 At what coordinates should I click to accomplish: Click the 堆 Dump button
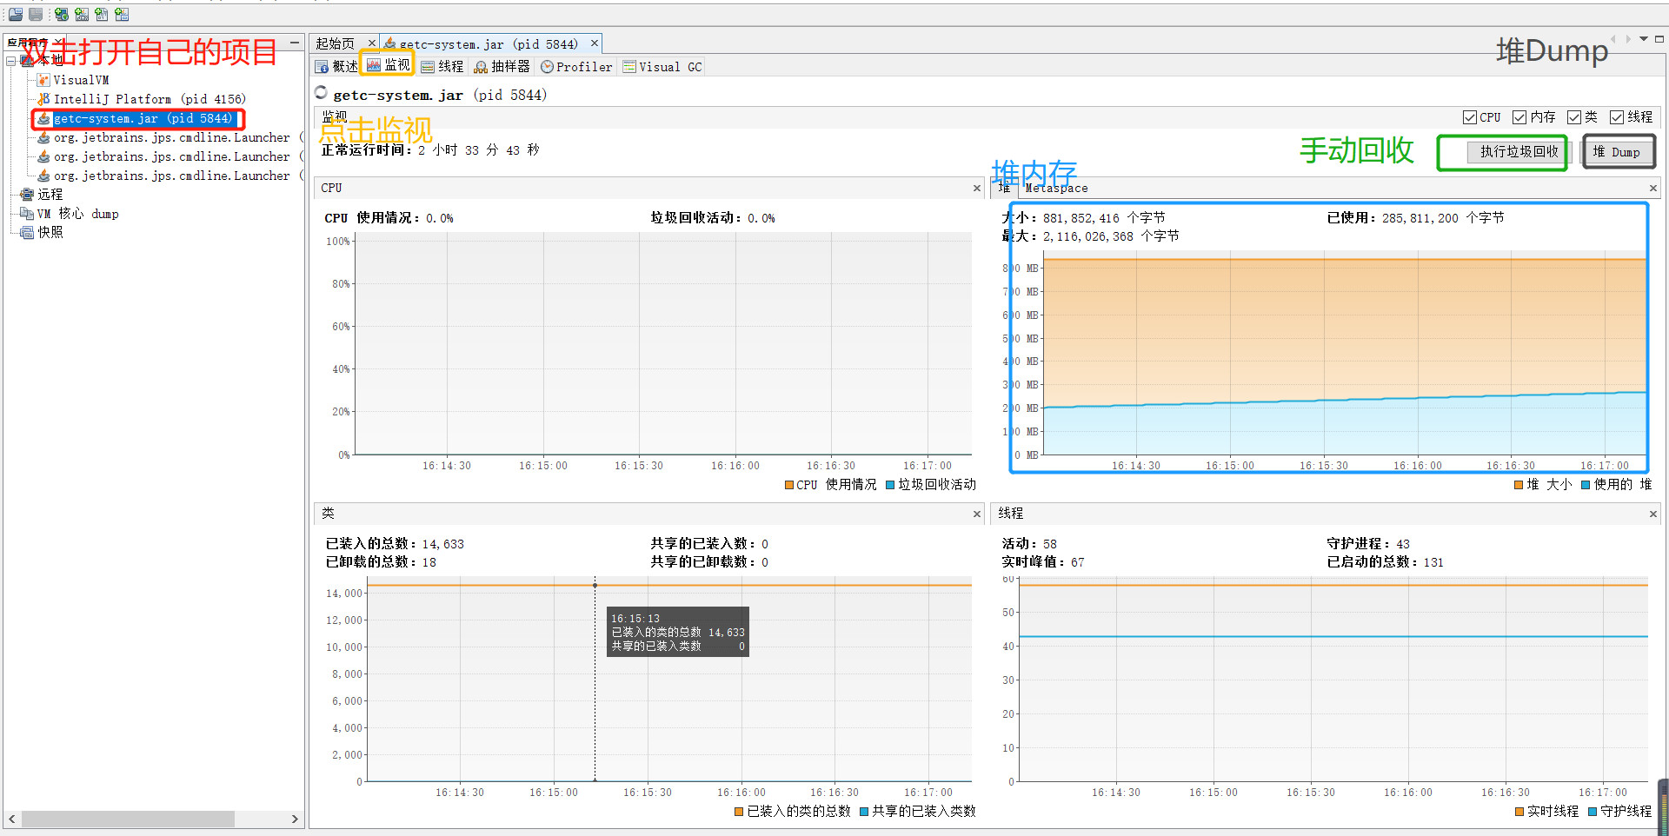(1618, 151)
